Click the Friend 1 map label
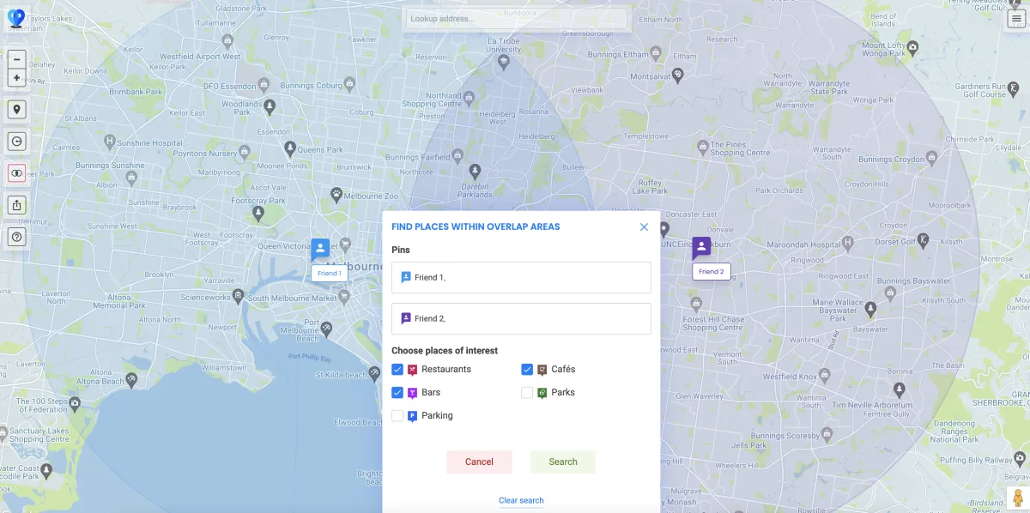Viewport: 1030px width, 513px height. [x=330, y=274]
